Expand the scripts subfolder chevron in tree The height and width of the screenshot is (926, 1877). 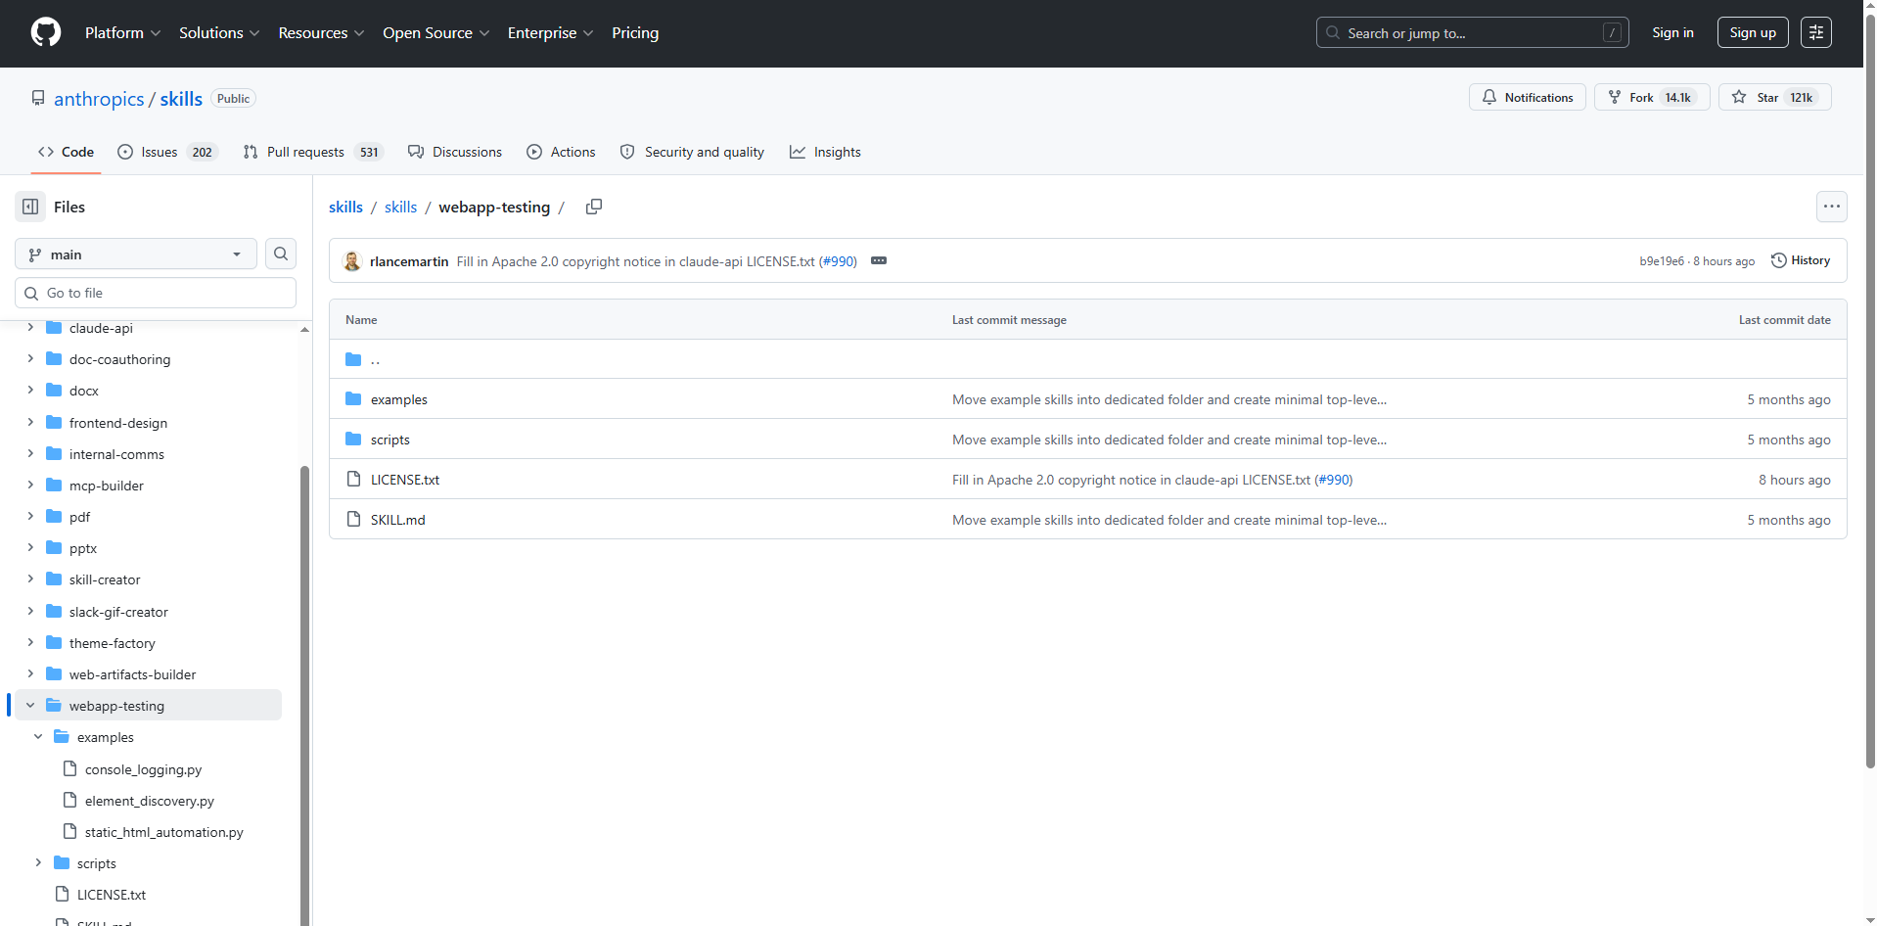pos(38,862)
